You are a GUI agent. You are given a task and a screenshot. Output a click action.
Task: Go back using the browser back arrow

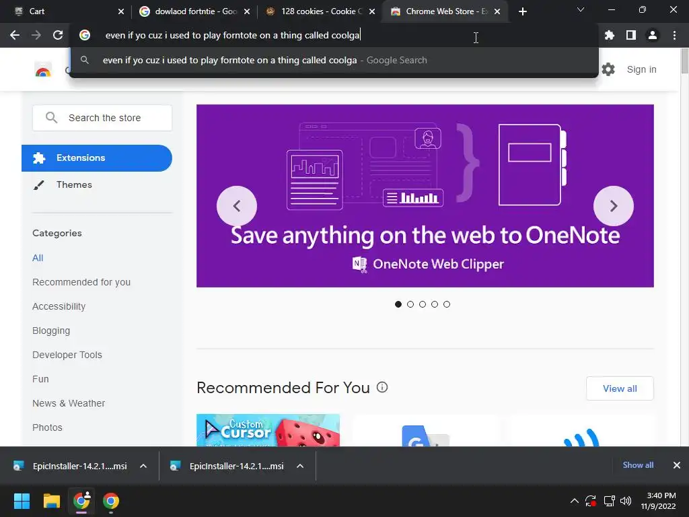tap(15, 35)
